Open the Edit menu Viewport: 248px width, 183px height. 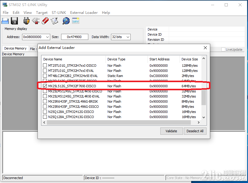(x=16, y=12)
